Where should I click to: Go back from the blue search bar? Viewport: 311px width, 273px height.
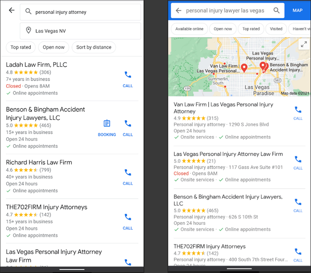pyautogui.click(x=178, y=10)
